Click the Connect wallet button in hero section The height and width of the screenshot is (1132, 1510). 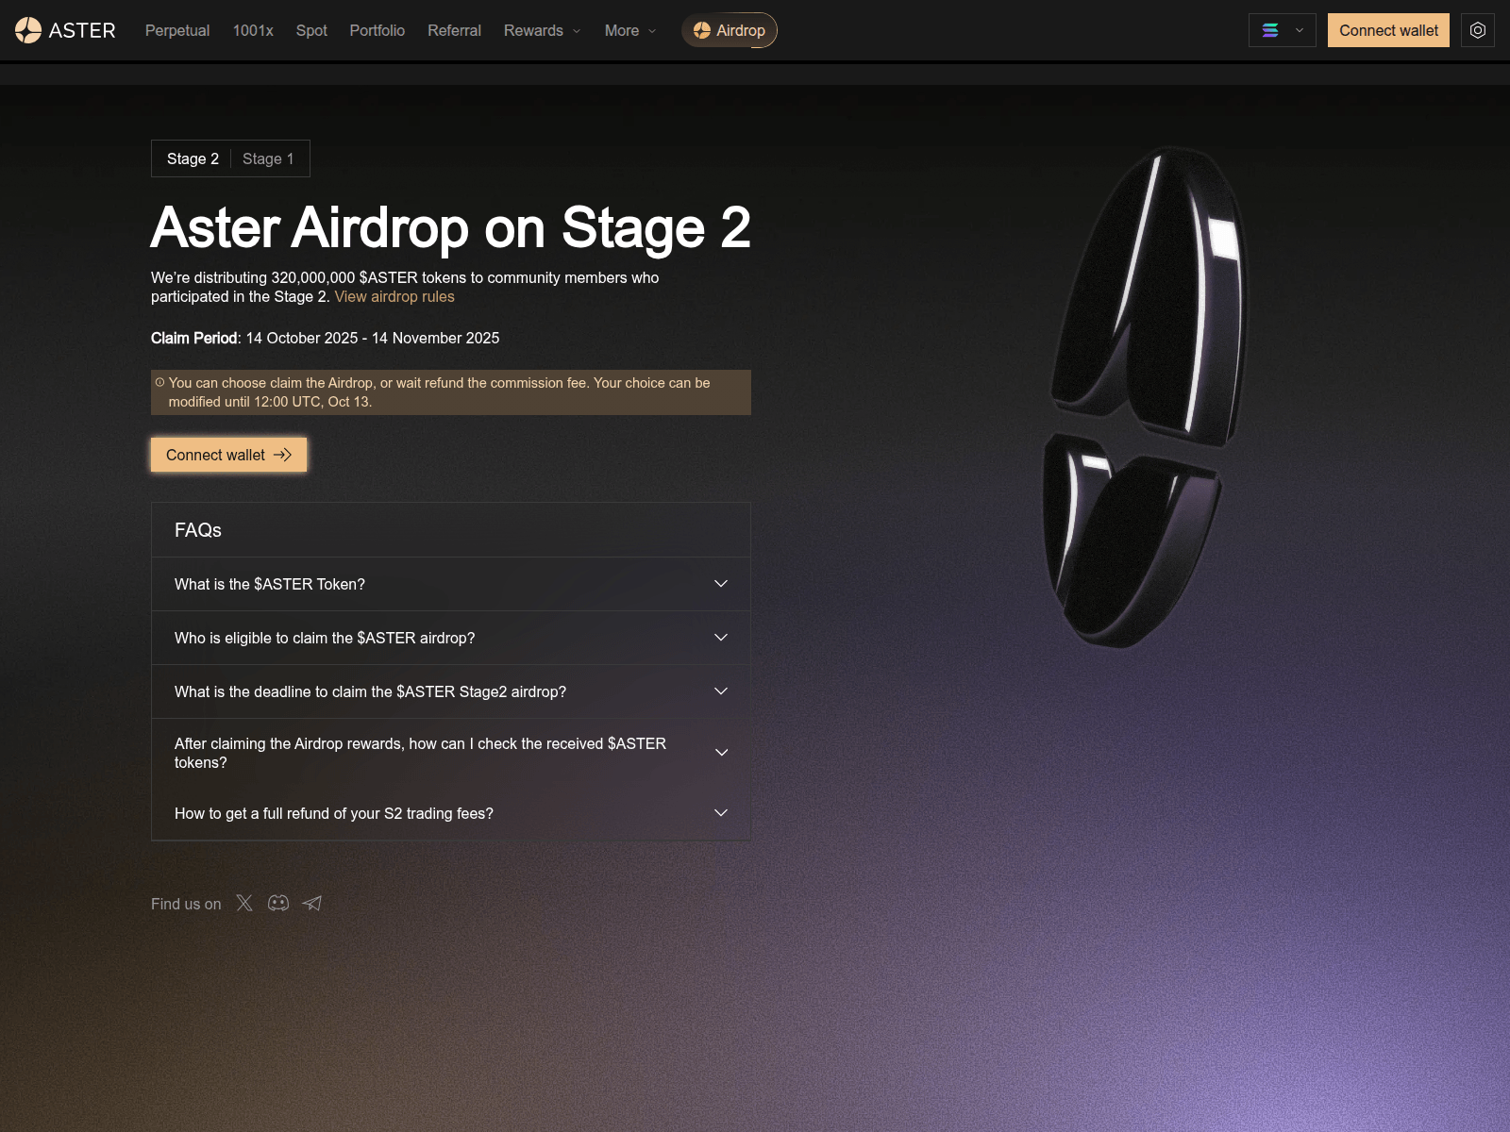tap(227, 454)
